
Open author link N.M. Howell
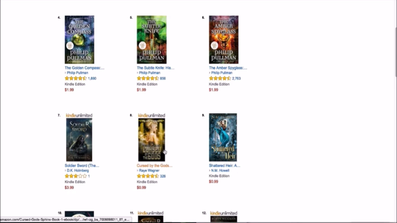(x=220, y=170)
